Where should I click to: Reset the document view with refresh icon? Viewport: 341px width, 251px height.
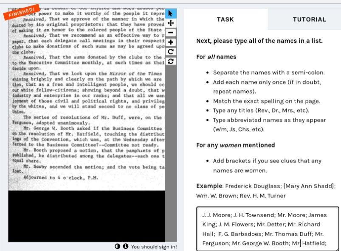[171, 61]
